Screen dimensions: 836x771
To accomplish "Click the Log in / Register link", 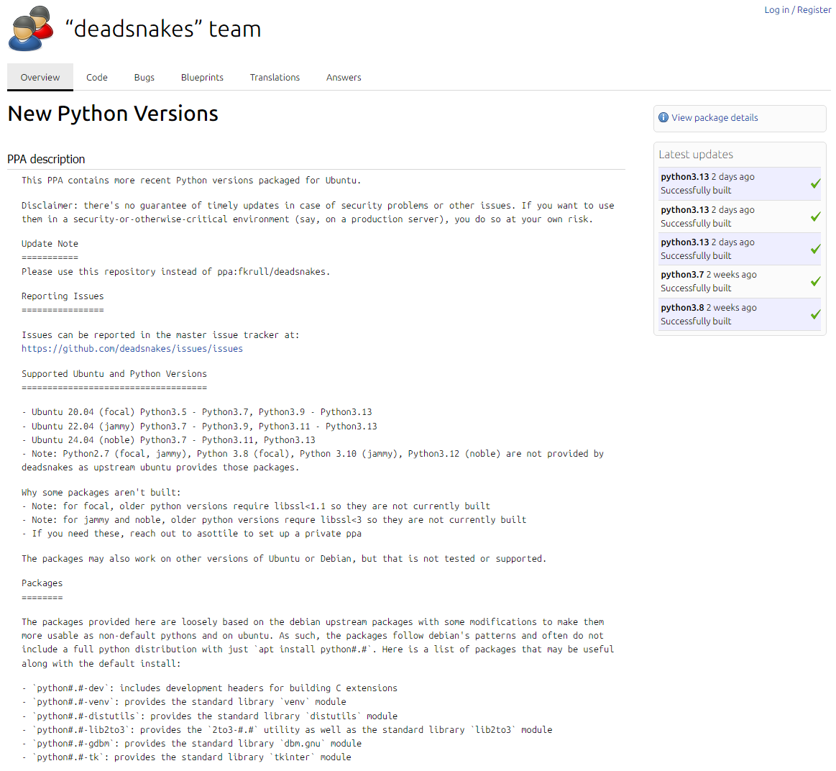I will (798, 9).
